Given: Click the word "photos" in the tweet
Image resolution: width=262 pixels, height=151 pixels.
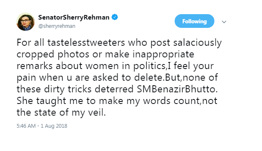Looking at the screenshot, I should (x=74, y=55).
